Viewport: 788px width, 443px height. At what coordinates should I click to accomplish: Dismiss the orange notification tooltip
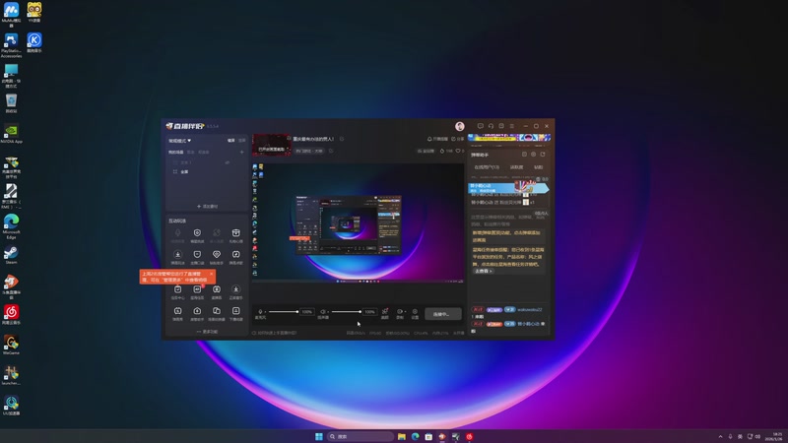coord(211,274)
